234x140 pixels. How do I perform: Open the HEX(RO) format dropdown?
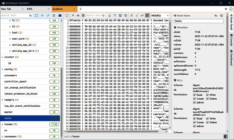pyautogui.click(x=160, y=15)
